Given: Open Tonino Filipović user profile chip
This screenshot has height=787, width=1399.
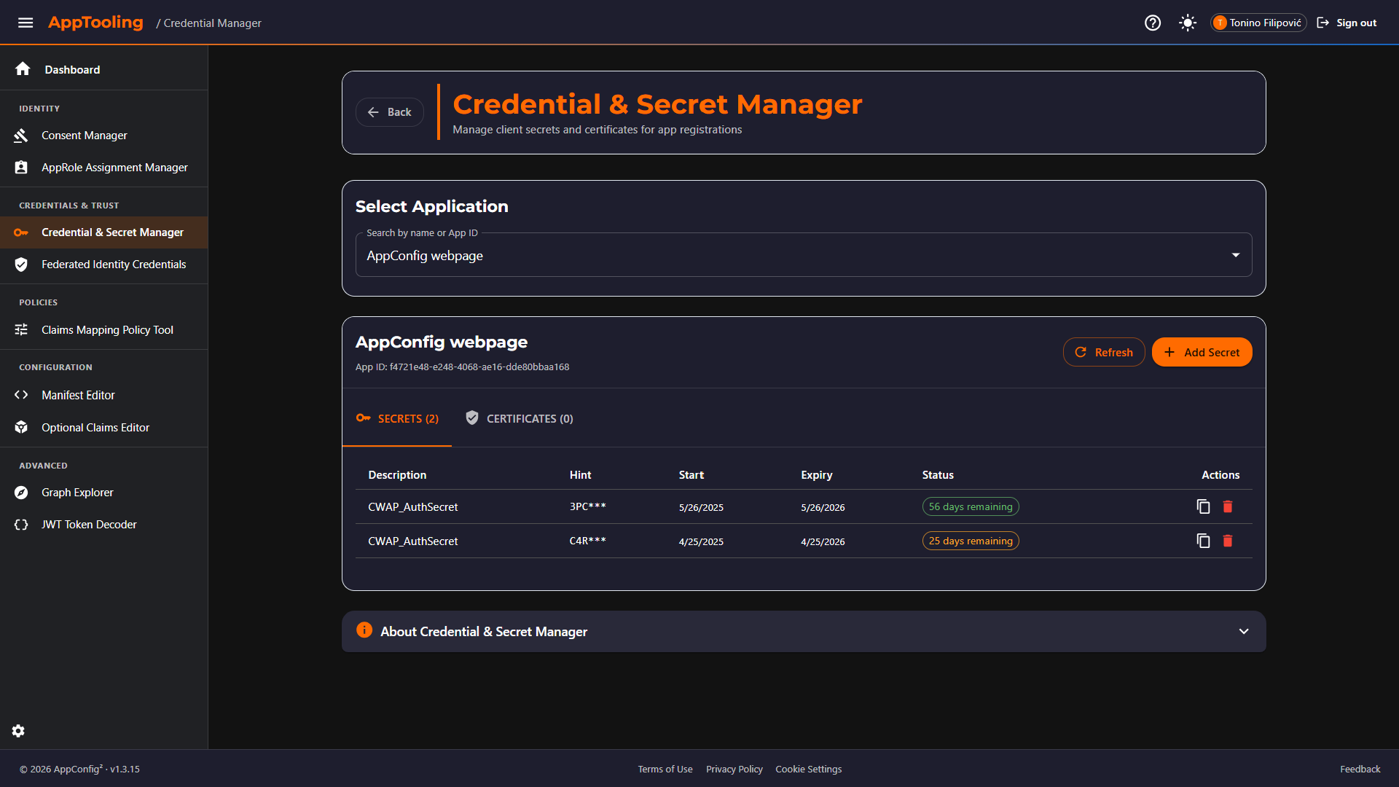Looking at the screenshot, I should point(1258,23).
